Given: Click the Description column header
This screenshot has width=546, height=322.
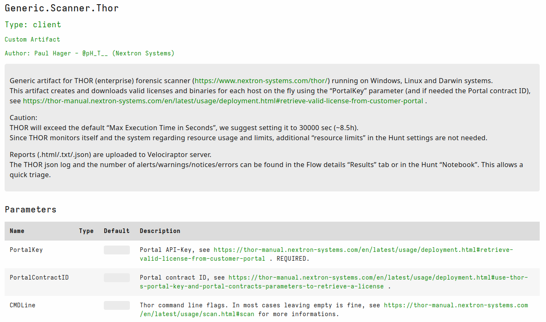Looking at the screenshot, I should point(160,231).
